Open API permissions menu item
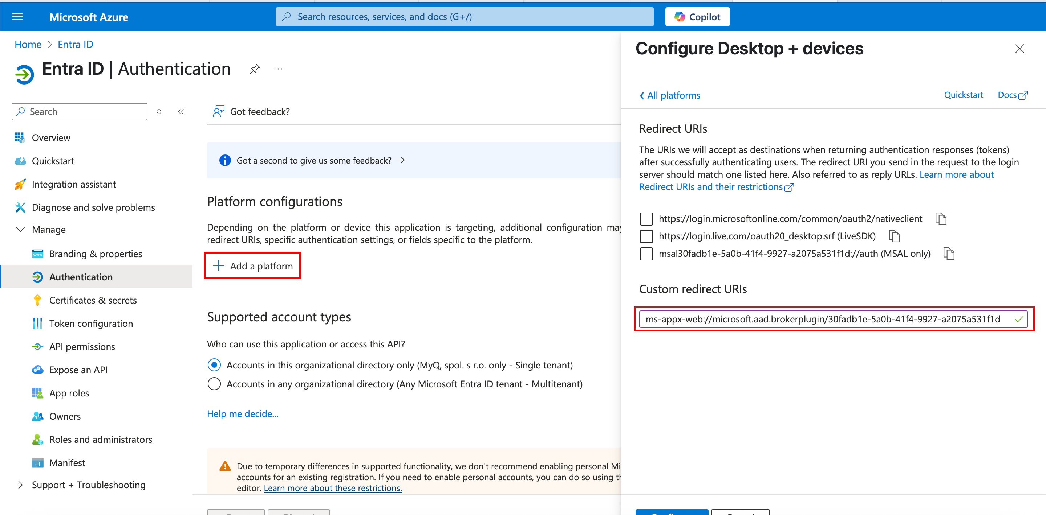The image size is (1046, 515). [82, 346]
